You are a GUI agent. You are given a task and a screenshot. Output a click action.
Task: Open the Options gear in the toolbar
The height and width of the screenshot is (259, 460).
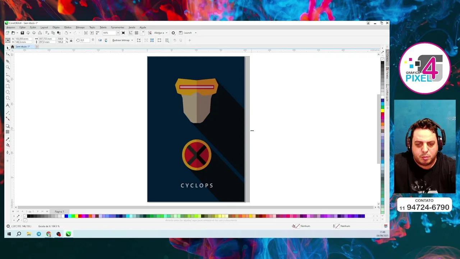point(173,33)
